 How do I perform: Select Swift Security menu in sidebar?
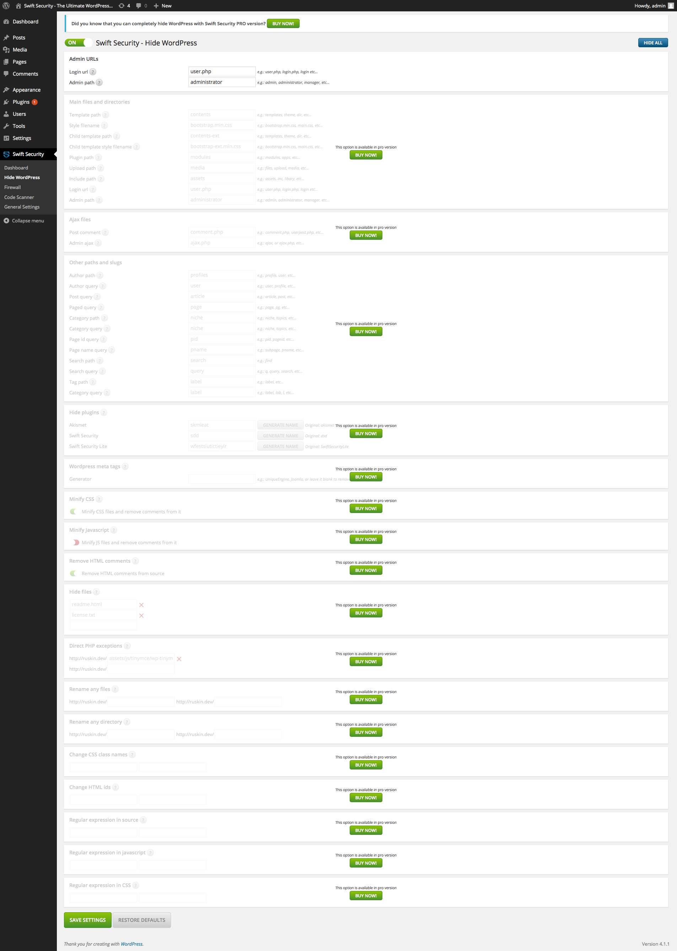tap(28, 154)
